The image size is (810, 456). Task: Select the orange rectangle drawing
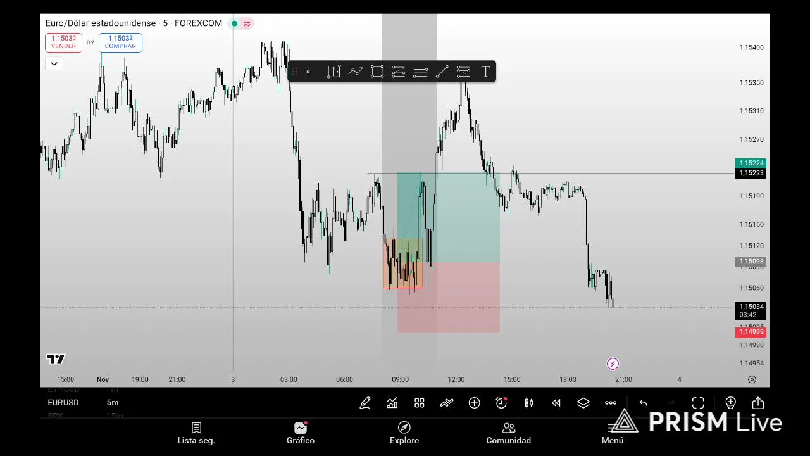click(403, 263)
